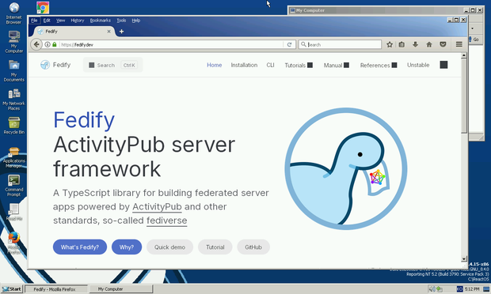Open a new tab with plus button
This screenshot has width=491, height=294.
pyautogui.click(x=121, y=32)
